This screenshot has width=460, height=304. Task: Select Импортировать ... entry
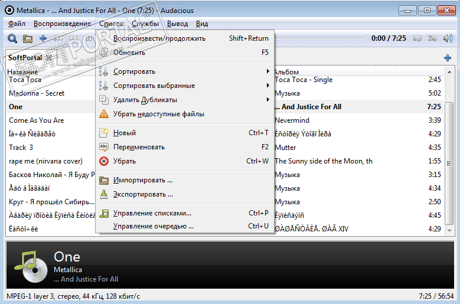point(185,180)
